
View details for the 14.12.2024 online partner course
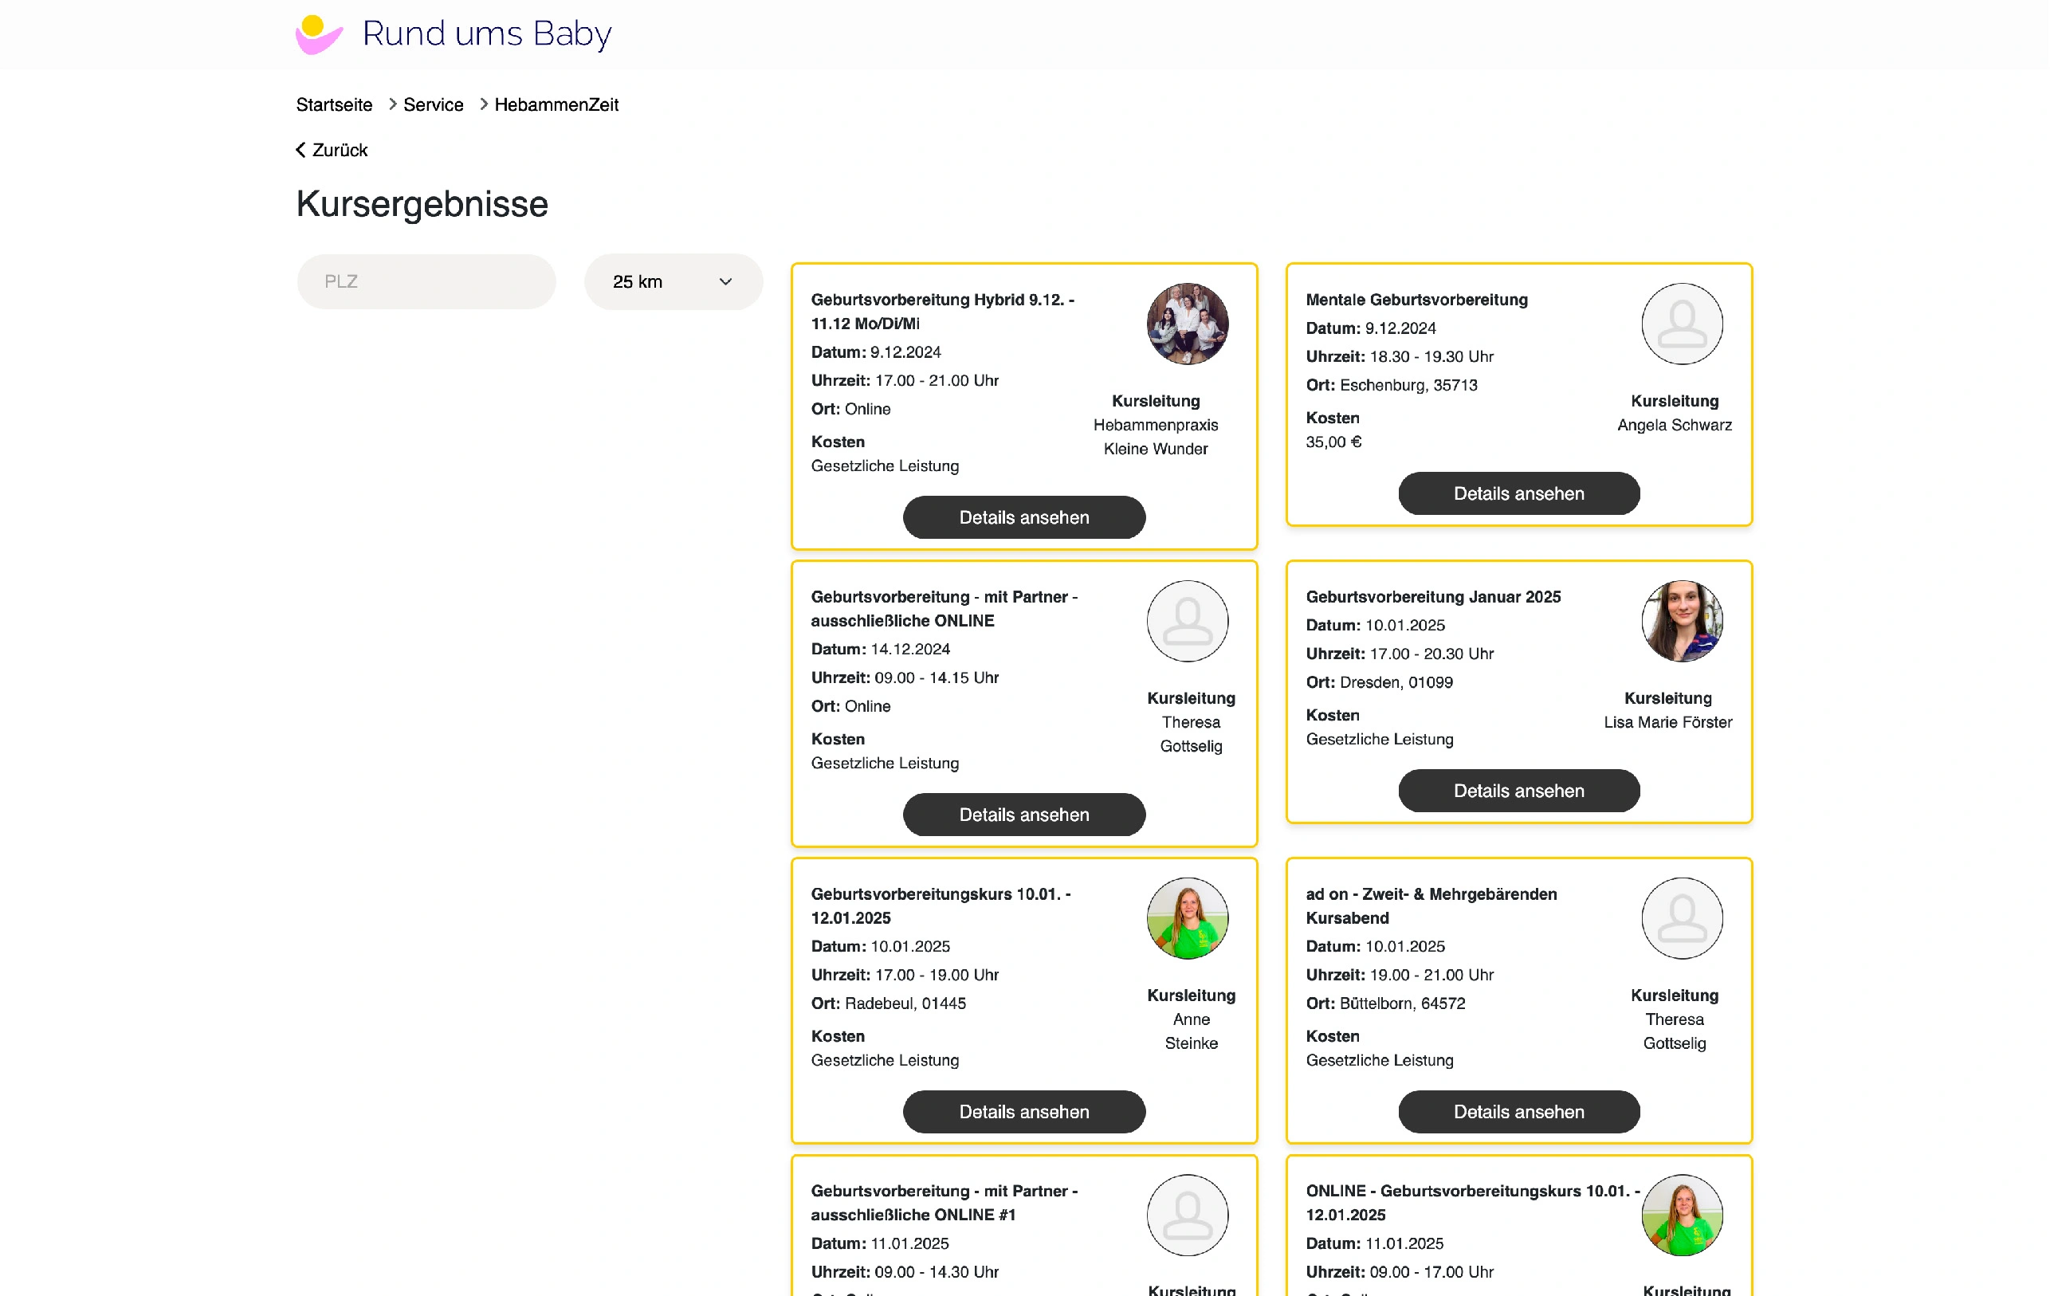pyautogui.click(x=1024, y=815)
